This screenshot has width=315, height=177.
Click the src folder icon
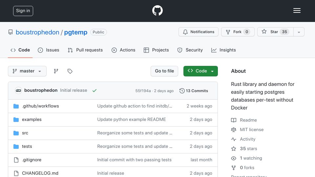pos(16,133)
